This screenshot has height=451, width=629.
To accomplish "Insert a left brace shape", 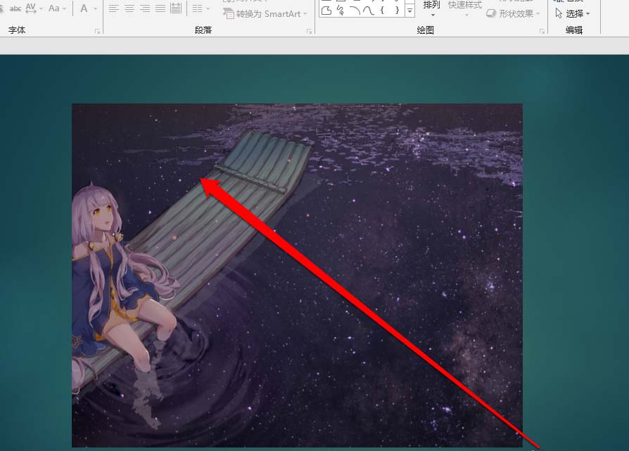I will [382, 11].
